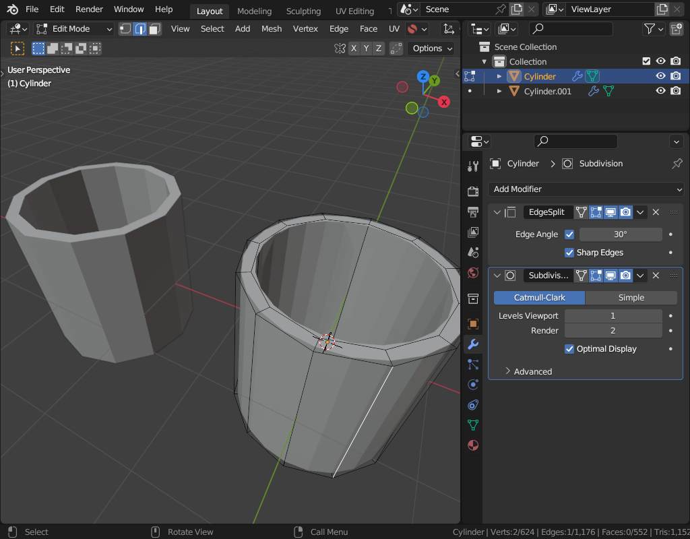Open Object Data mesh properties tab
690x539 pixels.
473,425
